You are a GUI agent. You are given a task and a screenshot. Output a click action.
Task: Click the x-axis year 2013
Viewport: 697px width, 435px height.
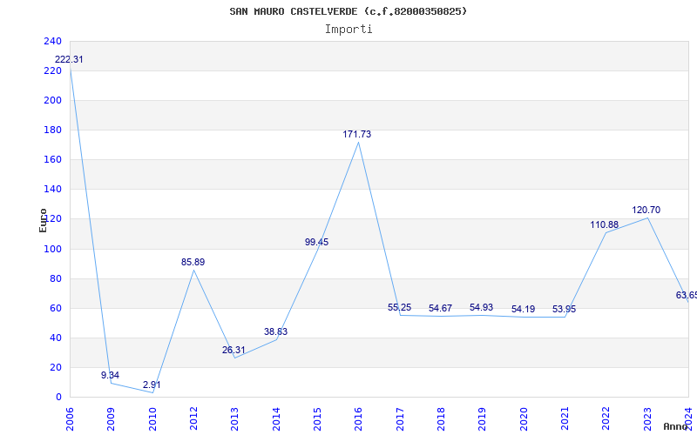pos(234,419)
